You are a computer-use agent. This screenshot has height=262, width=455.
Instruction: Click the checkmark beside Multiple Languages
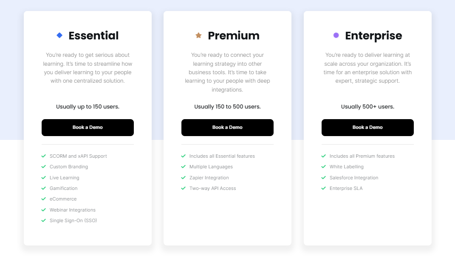(x=183, y=167)
